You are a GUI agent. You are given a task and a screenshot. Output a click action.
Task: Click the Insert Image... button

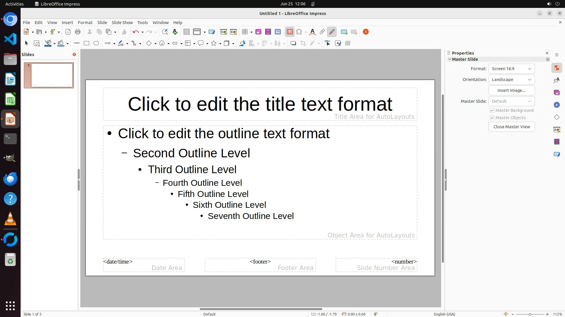[511, 90]
